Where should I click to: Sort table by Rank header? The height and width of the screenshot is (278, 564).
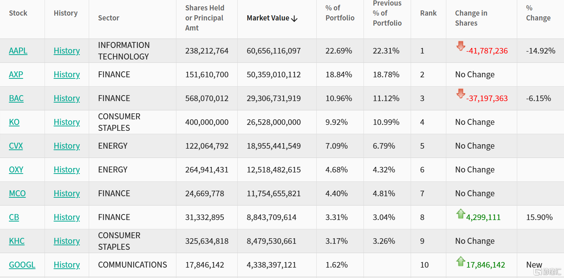(x=428, y=13)
